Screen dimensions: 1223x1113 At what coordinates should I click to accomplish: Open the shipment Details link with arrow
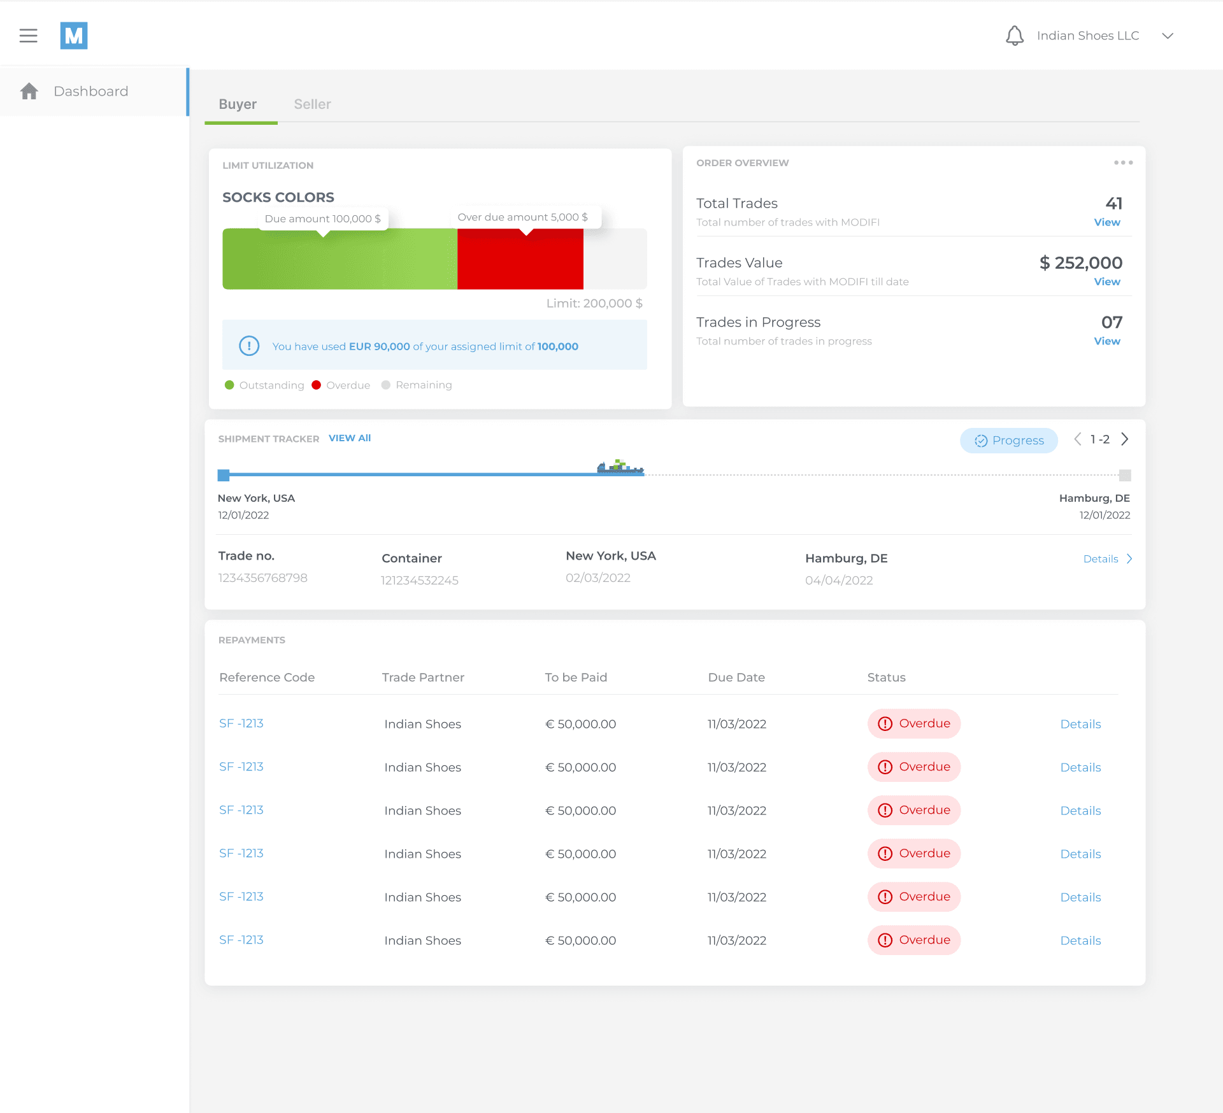[x=1107, y=558]
